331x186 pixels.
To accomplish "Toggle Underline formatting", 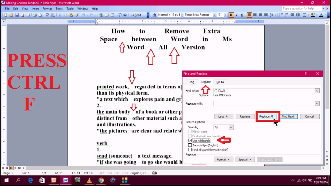I will [x=242, y=15].
